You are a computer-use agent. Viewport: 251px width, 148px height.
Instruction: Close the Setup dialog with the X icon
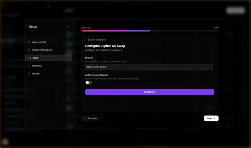pos(67,27)
